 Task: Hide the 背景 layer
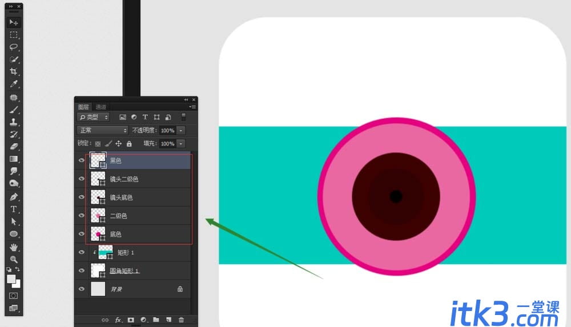(82, 289)
